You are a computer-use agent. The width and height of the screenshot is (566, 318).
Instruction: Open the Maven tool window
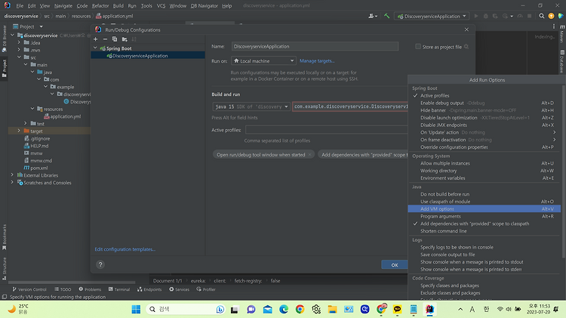click(562, 34)
